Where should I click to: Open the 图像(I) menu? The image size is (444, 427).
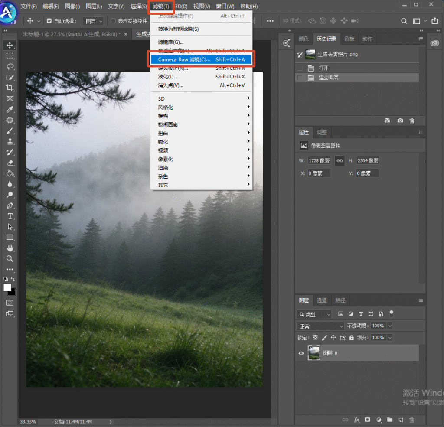pos(72,6)
